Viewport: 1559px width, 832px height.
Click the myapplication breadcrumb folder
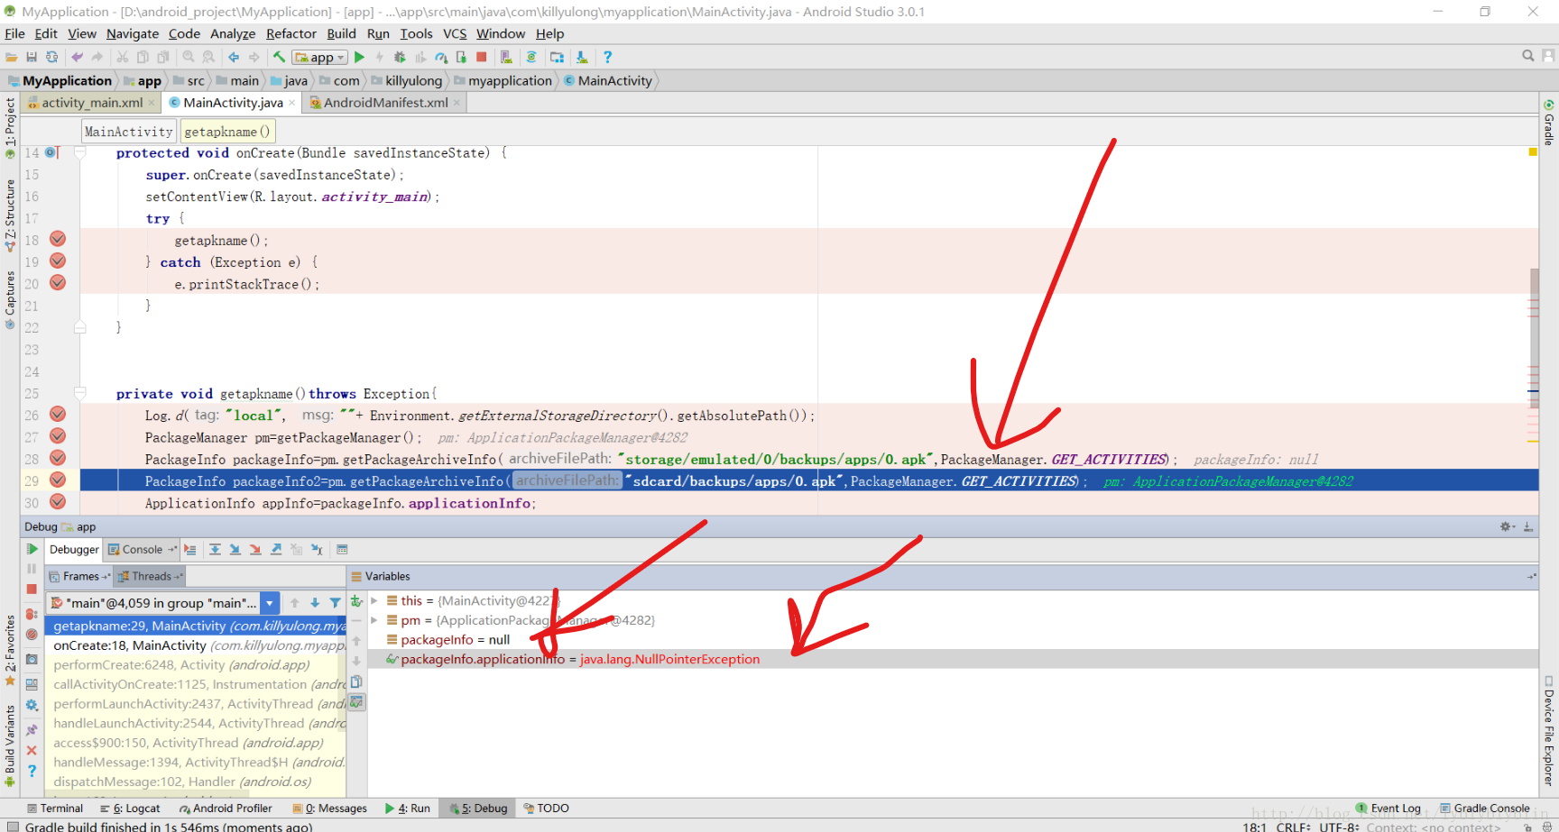(503, 80)
